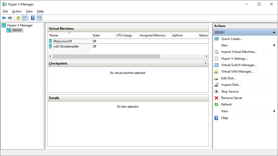278x156 pixels.
Task: Choose the Stop Service action
Action: (230, 91)
